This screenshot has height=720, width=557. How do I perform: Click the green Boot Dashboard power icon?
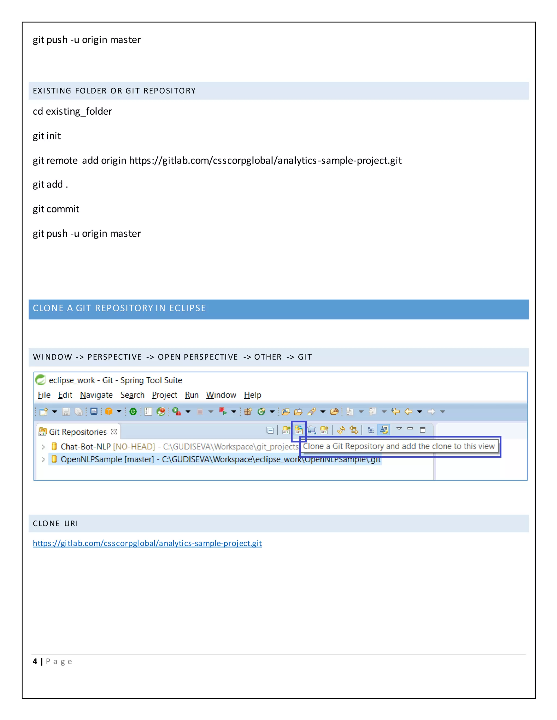click(133, 411)
